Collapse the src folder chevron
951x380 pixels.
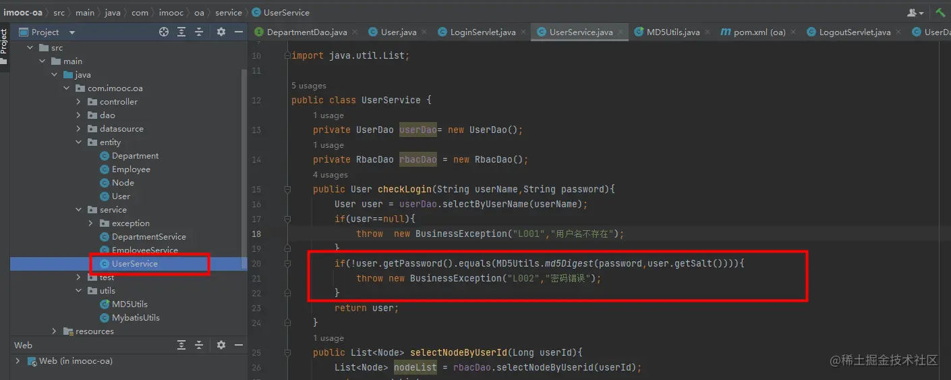pos(30,48)
